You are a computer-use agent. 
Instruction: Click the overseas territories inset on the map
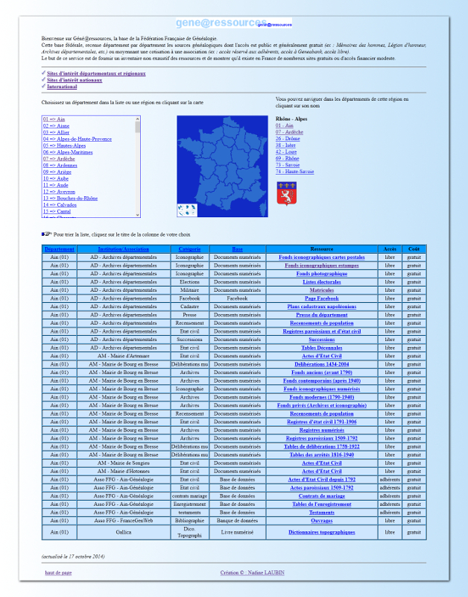tap(187, 210)
